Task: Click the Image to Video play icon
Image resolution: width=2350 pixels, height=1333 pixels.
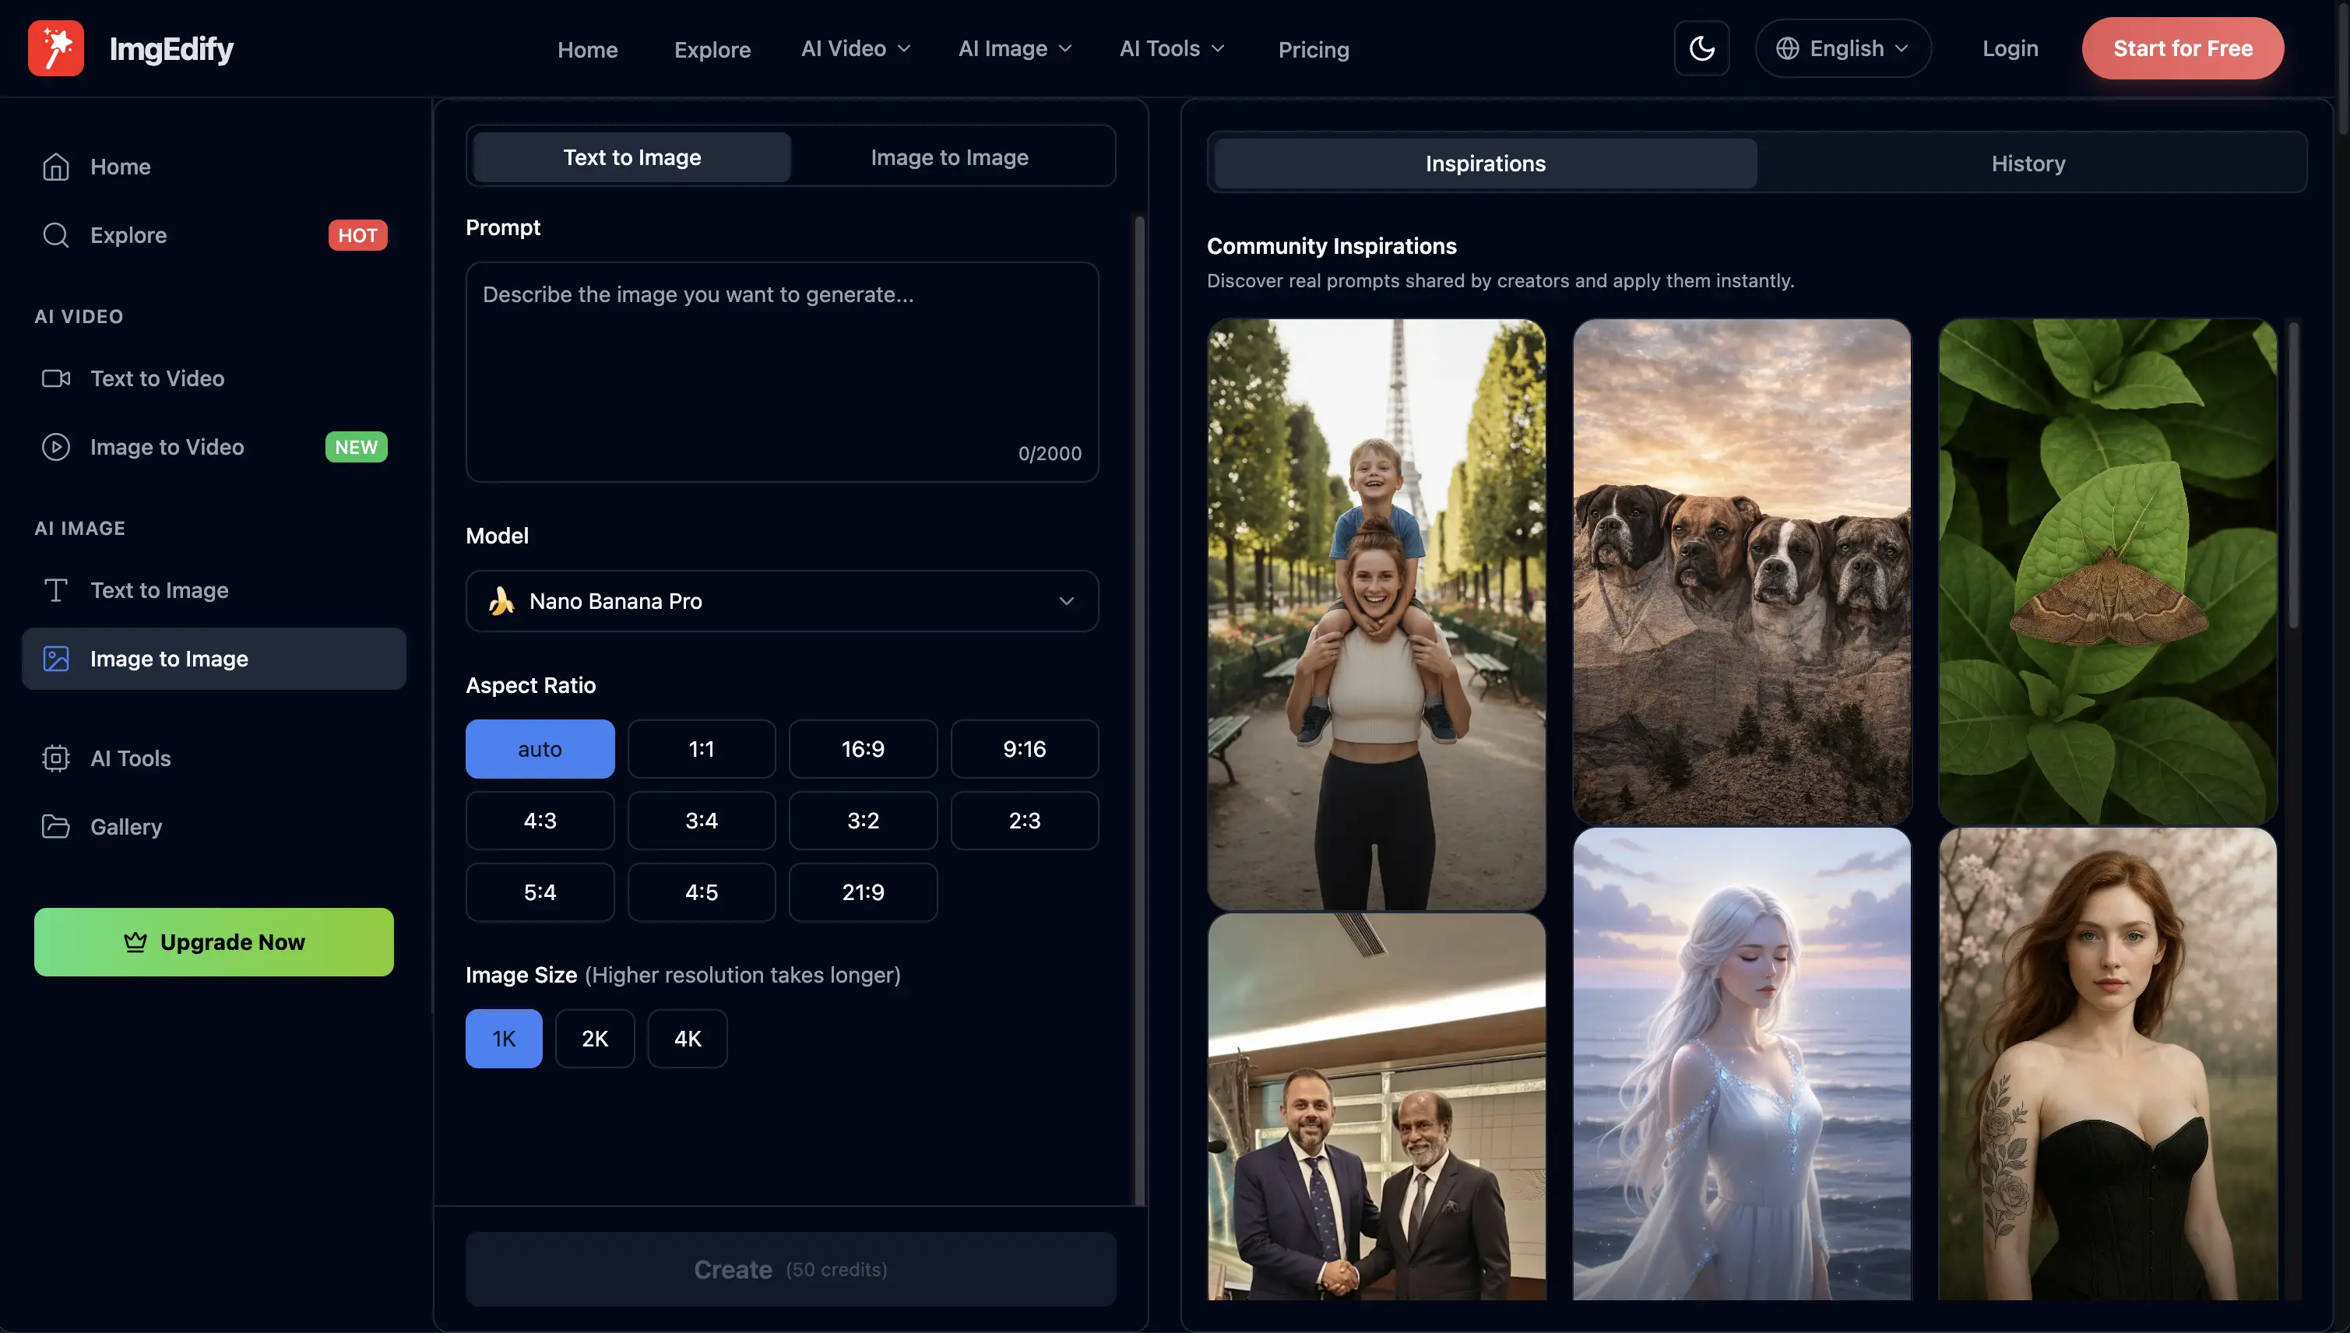Action: click(55, 447)
